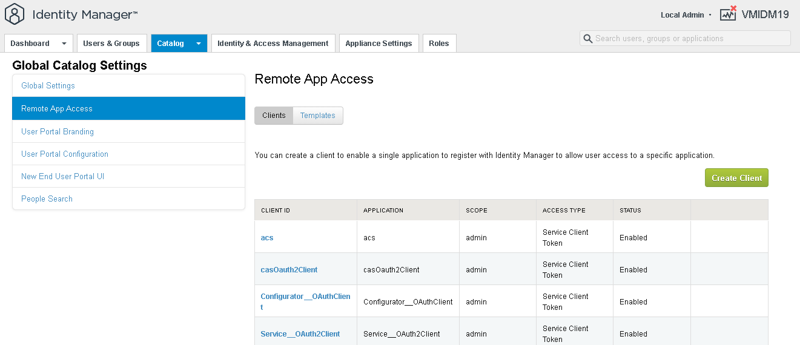The height and width of the screenshot is (345, 800).
Task: Click the Remote App Access heading
Action: (314, 79)
